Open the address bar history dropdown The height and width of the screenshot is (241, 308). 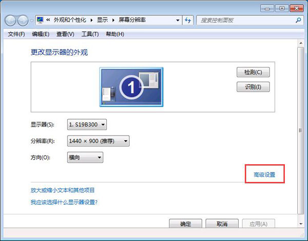click(x=178, y=20)
